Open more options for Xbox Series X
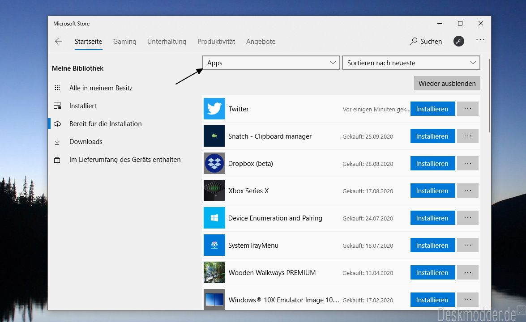Image resolution: width=526 pixels, height=322 pixels. pyautogui.click(x=468, y=191)
